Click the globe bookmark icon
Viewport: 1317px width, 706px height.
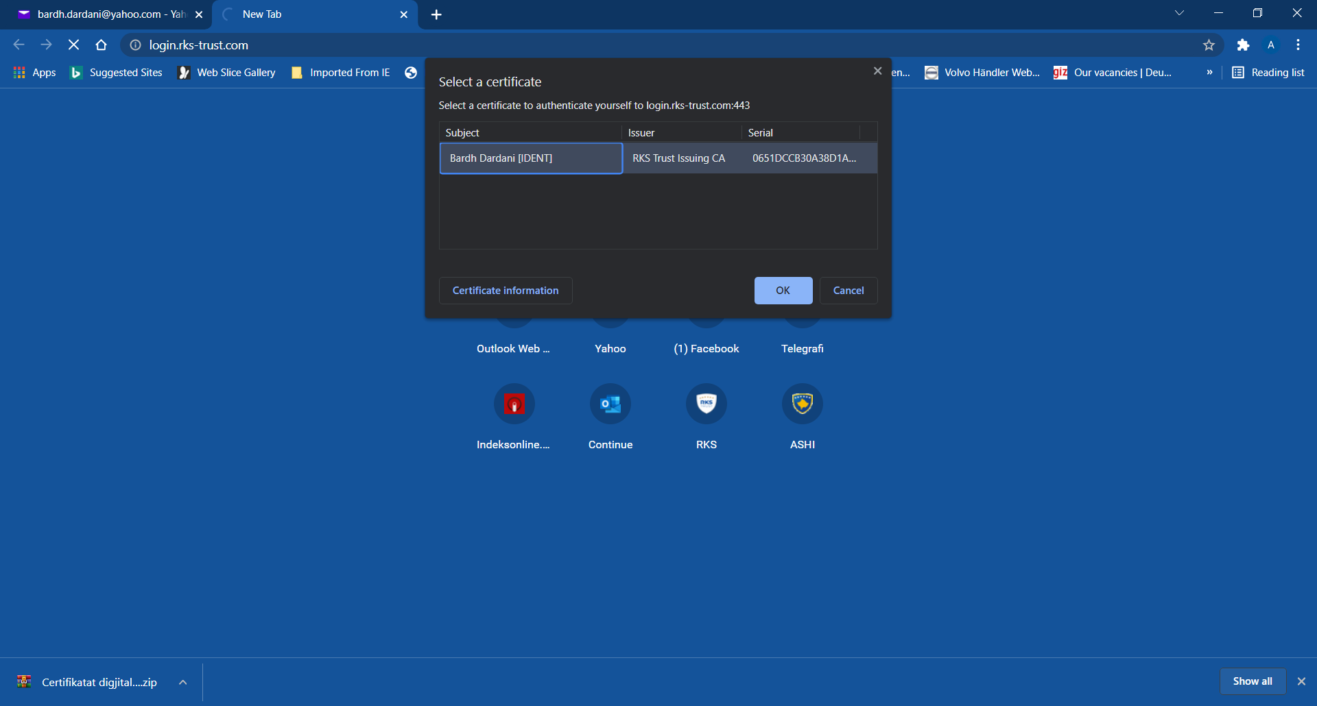point(411,73)
